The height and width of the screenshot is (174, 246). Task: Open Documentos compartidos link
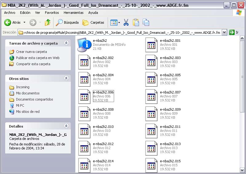(x=34, y=99)
